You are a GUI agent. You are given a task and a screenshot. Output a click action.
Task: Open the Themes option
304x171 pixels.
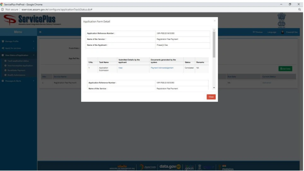[x=258, y=32]
